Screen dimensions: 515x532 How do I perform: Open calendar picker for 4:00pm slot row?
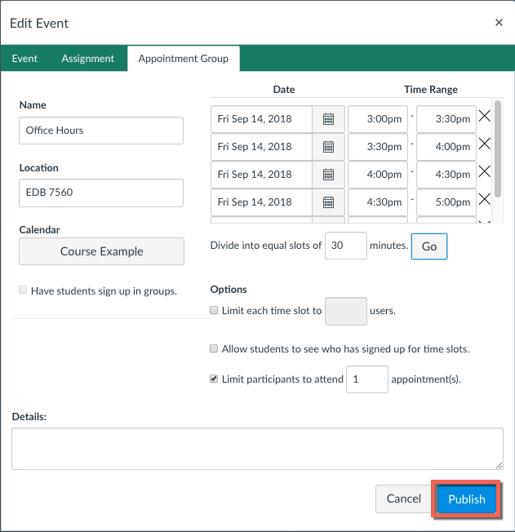pos(328,175)
